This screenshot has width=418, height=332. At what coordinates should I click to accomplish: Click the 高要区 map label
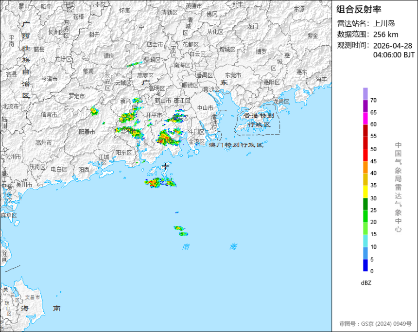click(145, 76)
